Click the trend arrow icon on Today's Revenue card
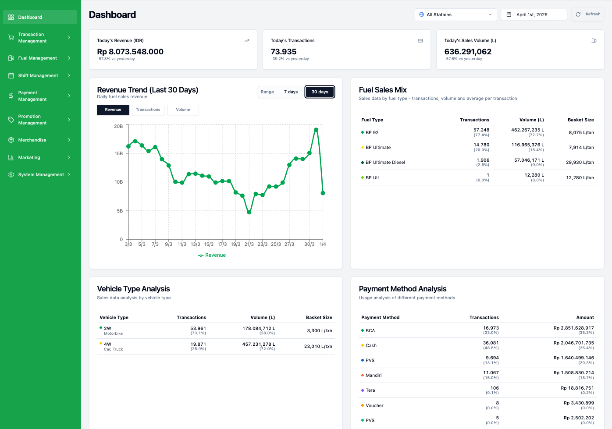Screen dimensions: 612x429 click(x=247, y=41)
